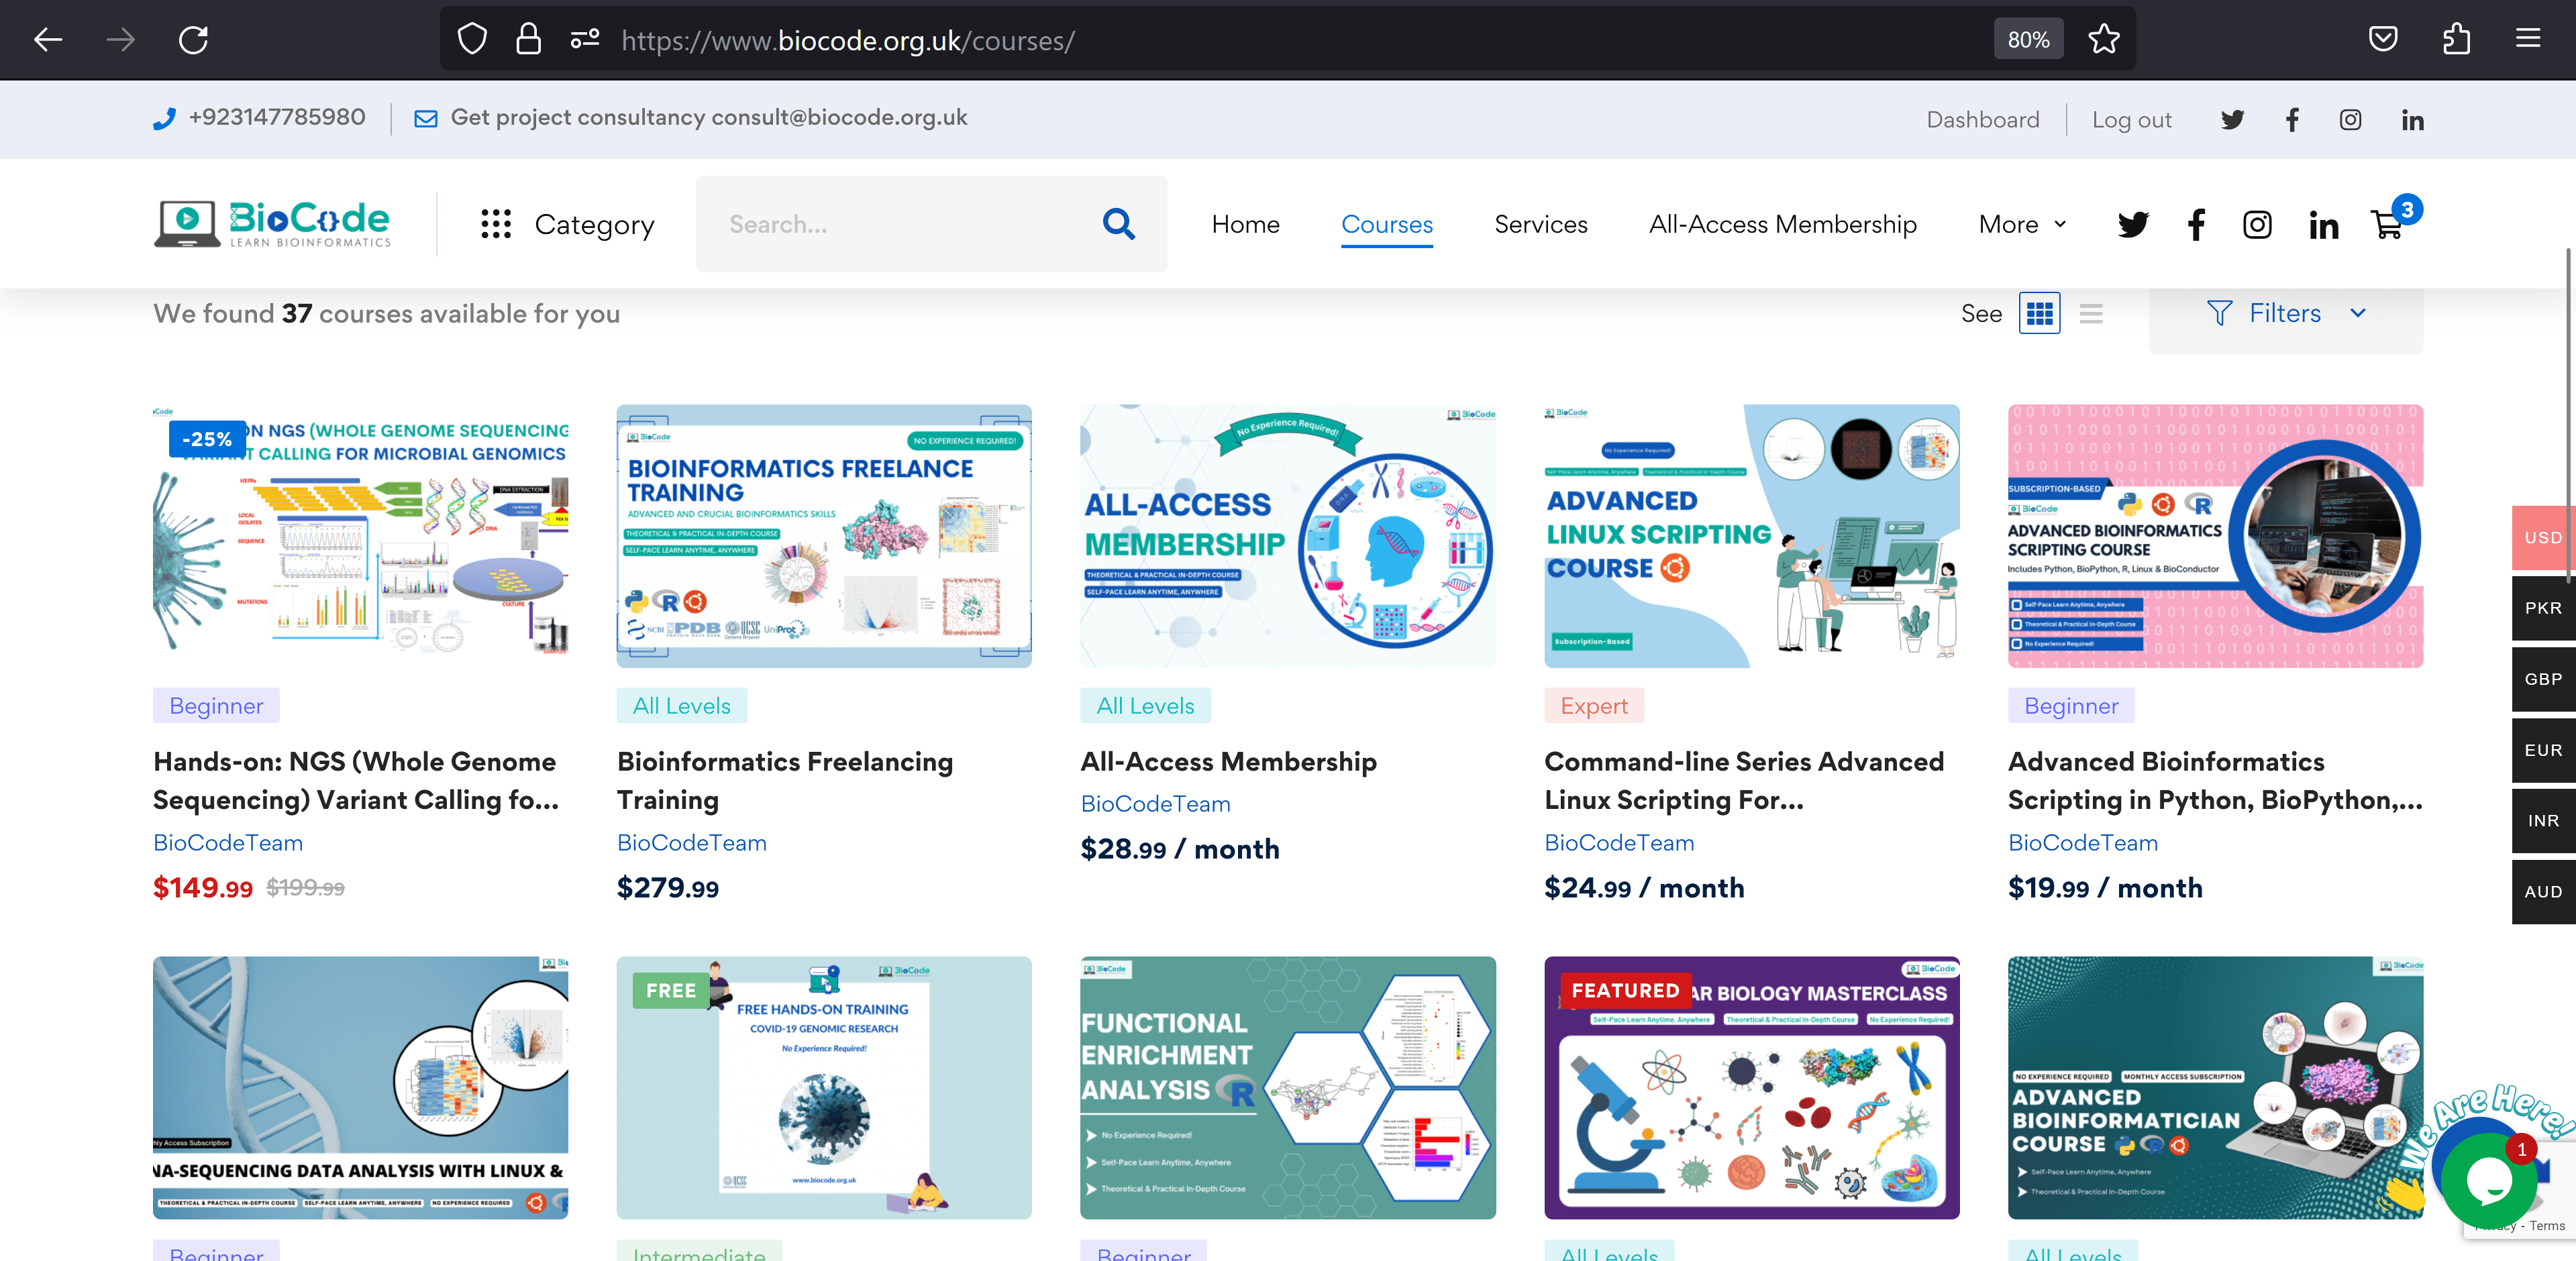Open Functional Enrichment Analysis course thumbnail
The width and height of the screenshot is (2576, 1261).
(1288, 1088)
